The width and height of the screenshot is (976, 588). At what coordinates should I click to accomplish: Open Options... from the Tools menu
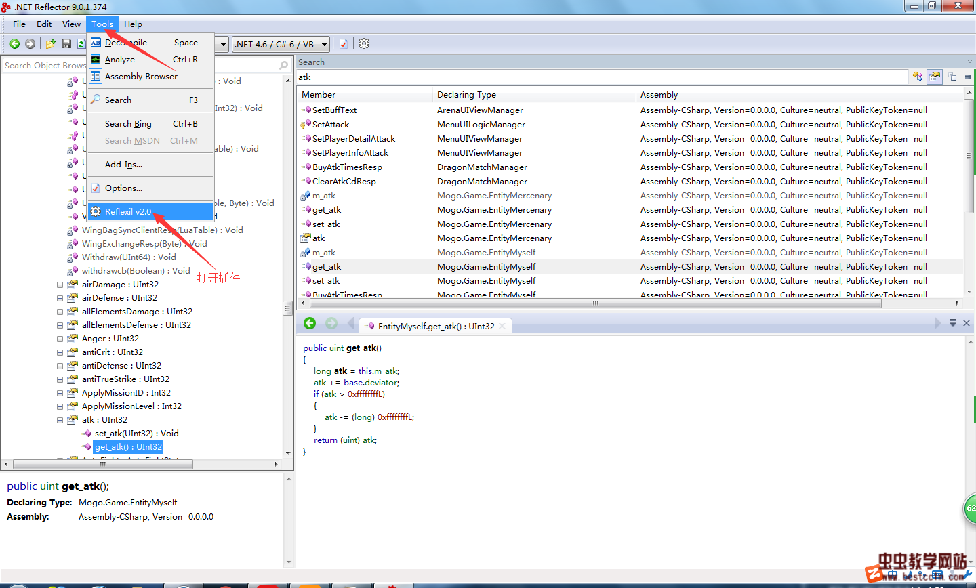tap(150, 188)
